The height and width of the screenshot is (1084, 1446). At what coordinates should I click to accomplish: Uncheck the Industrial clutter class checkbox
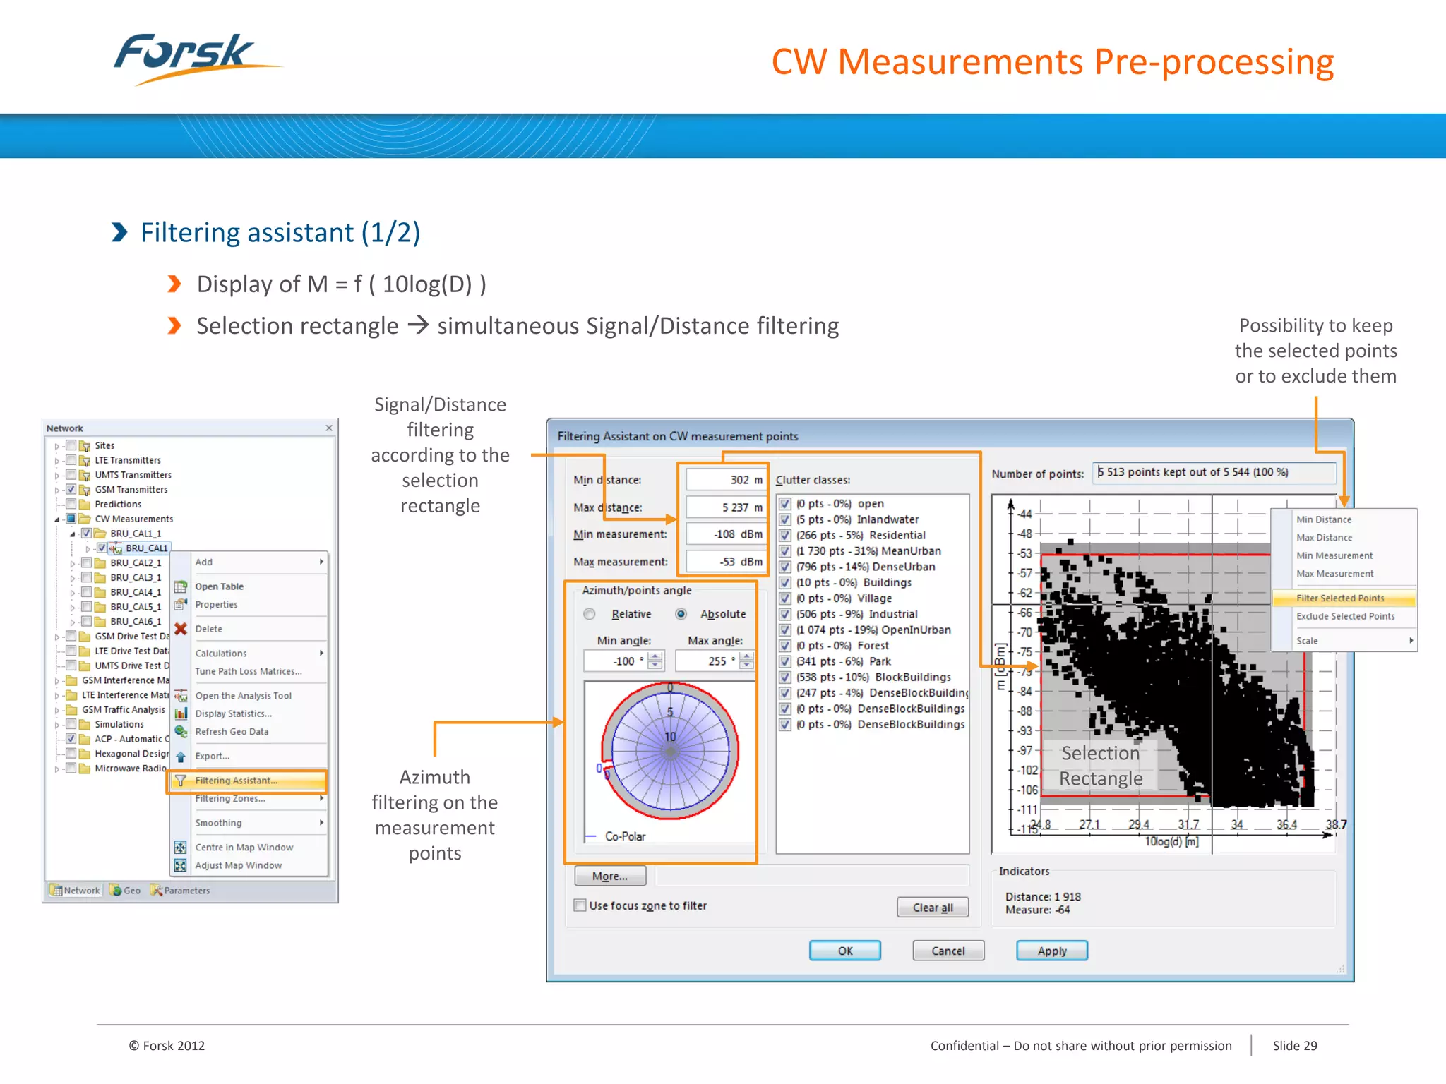(785, 615)
